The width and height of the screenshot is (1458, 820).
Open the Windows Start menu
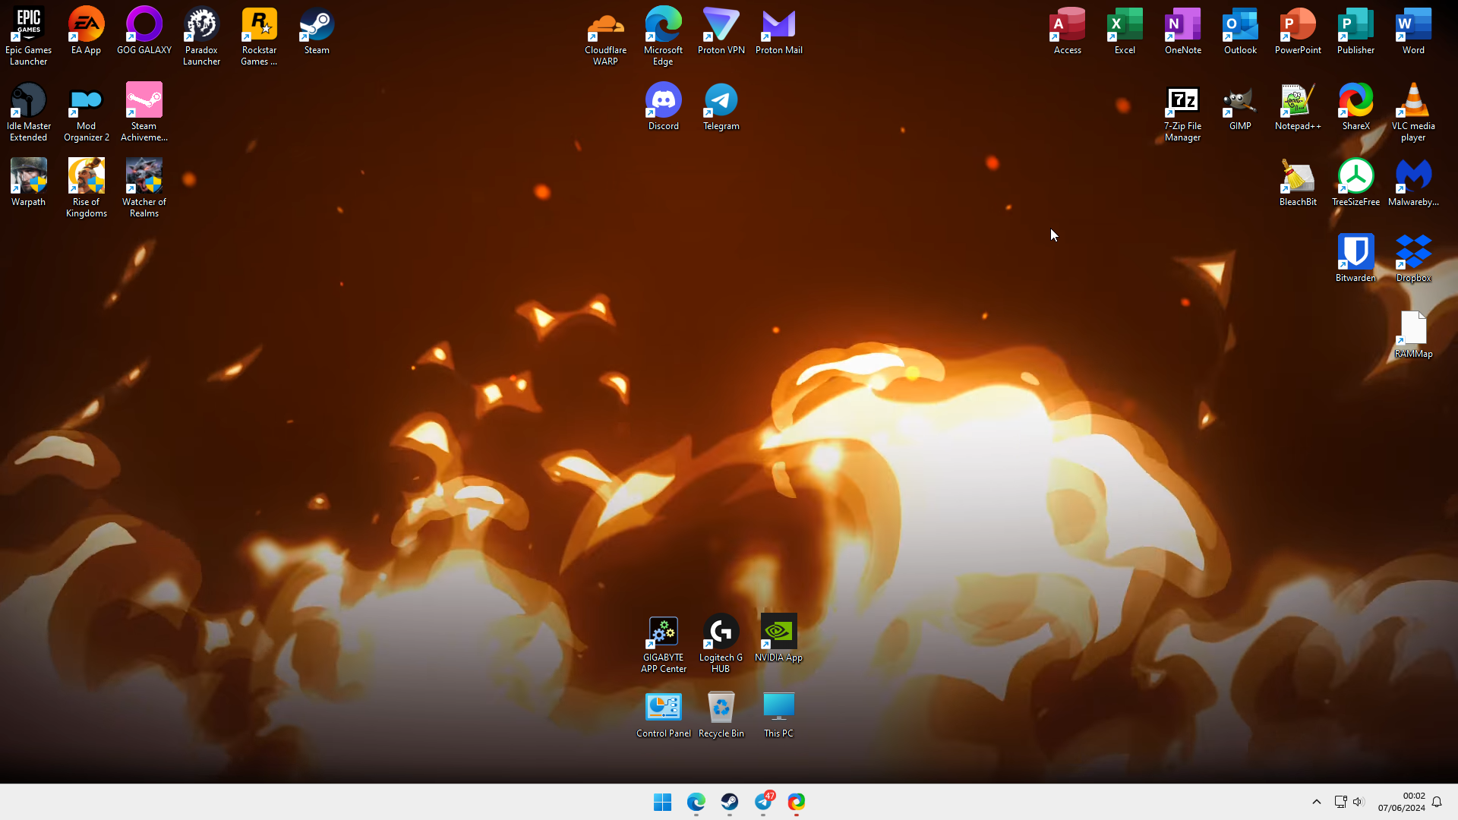[663, 802]
